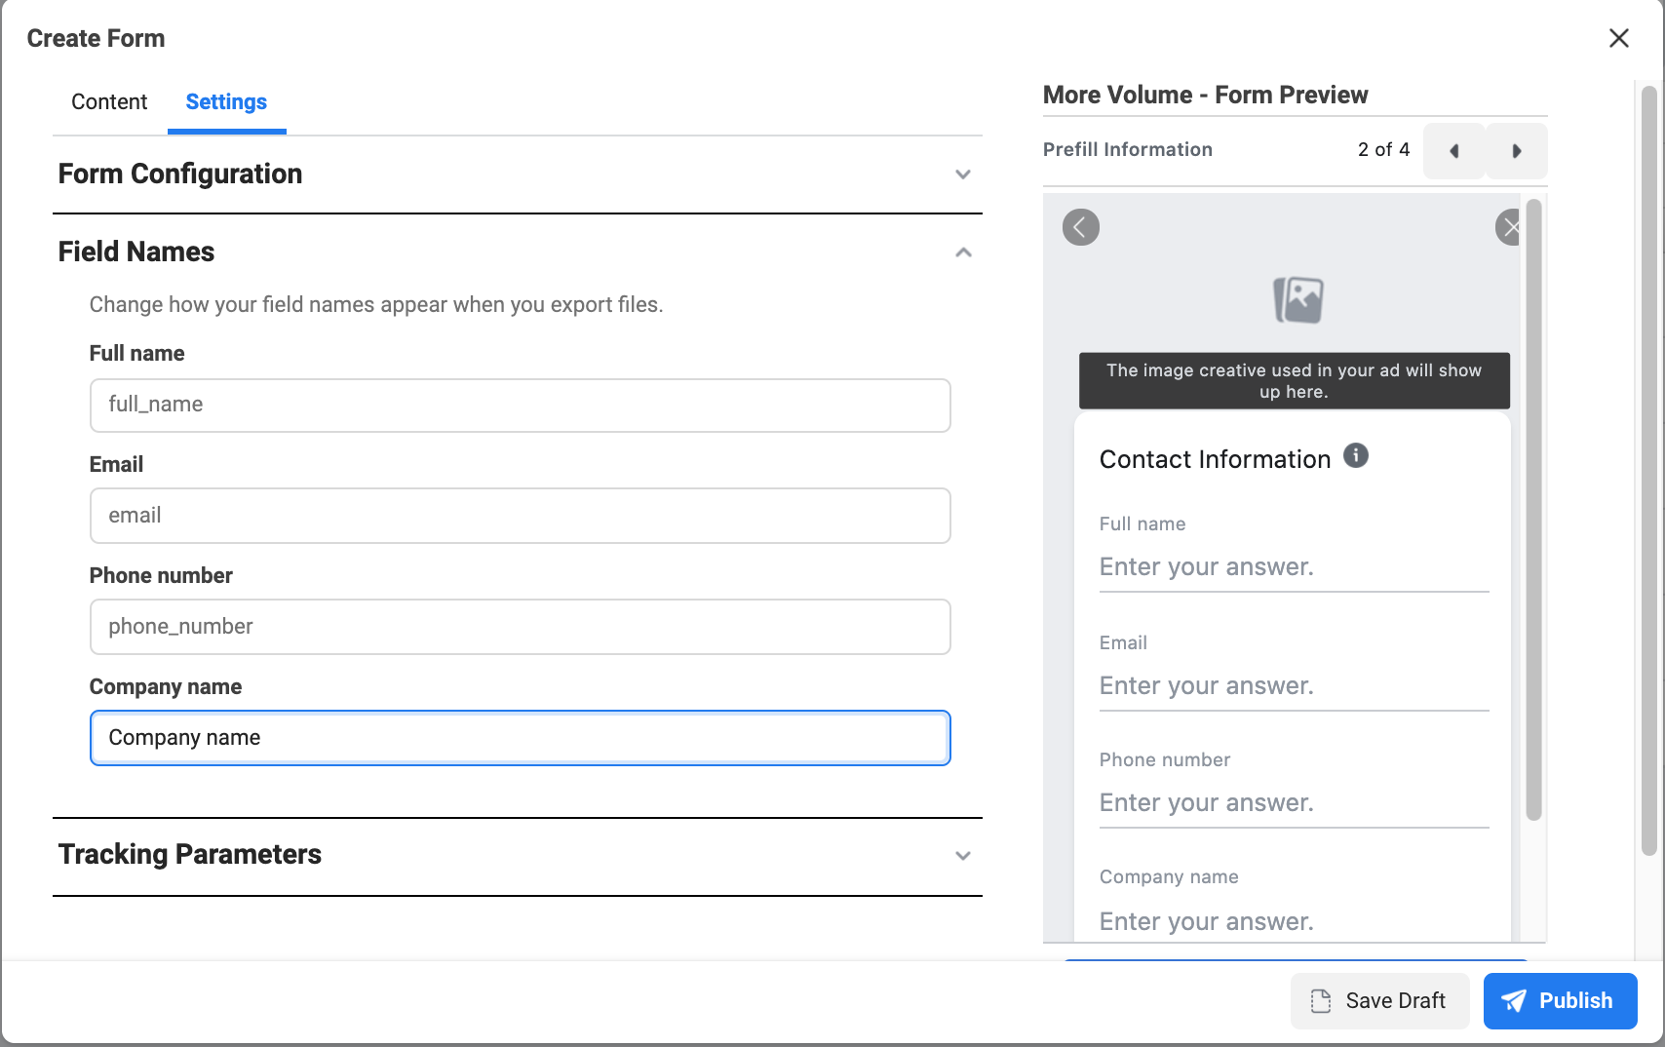Image resolution: width=1665 pixels, height=1047 pixels.
Task: Go to next form preview page
Action: (x=1516, y=151)
